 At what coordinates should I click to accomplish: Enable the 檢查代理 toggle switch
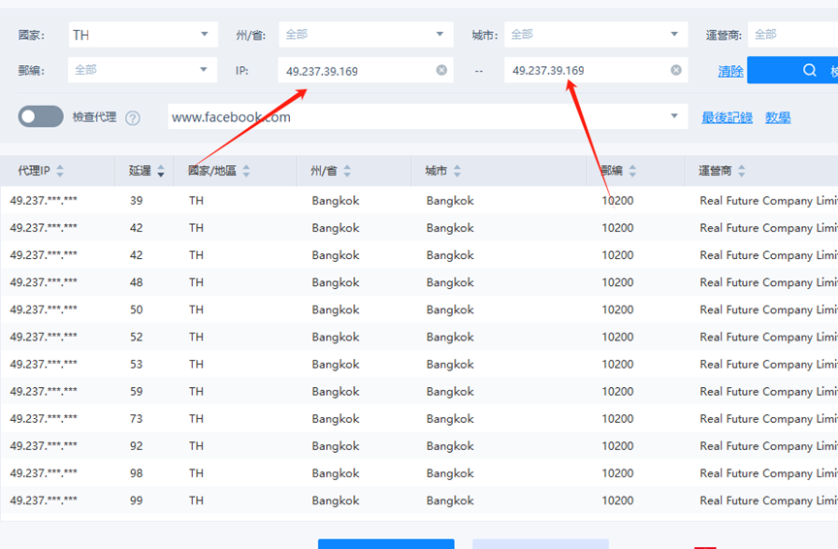point(41,116)
